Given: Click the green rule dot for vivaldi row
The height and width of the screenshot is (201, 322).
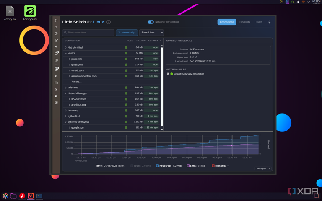Looking at the screenshot, I should [x=126, y=53].
